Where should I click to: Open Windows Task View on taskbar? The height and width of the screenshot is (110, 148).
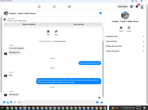(x=2, y=108)
